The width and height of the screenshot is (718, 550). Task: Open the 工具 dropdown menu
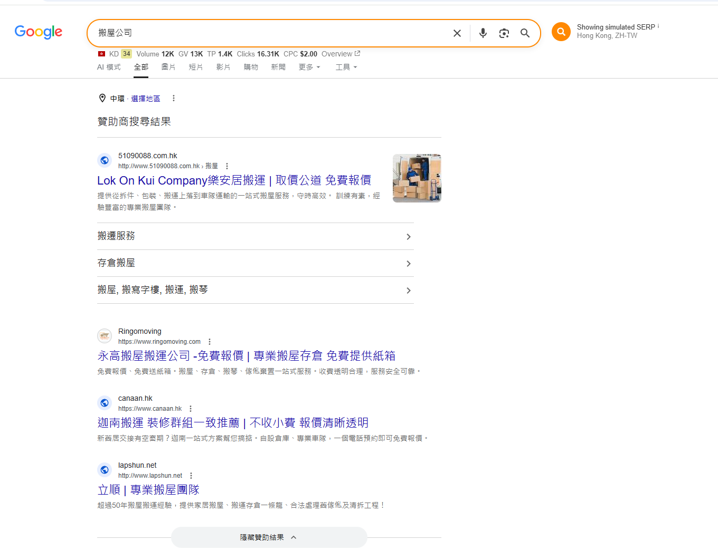[x=346, y=67]
